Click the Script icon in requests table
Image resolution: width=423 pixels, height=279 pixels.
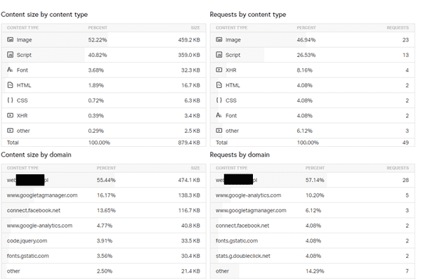pyautogui.click(x=219, y=55)
